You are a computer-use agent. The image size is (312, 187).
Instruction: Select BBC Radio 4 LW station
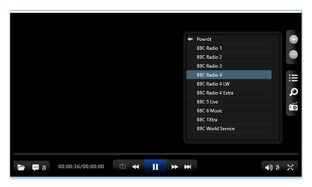pos(229,84)
